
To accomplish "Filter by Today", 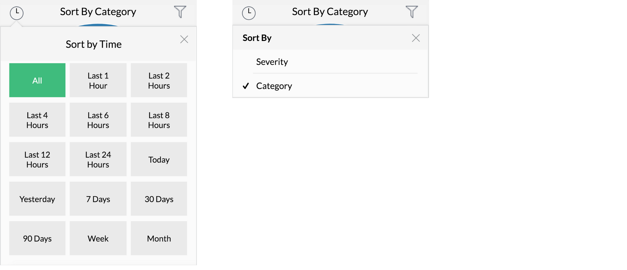I will [x=159, y=159].
